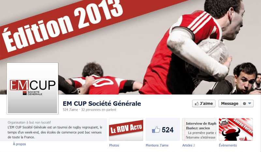
Task: Click the thumbs-up icon in J'aime button
Action: [x=197, y=103]
